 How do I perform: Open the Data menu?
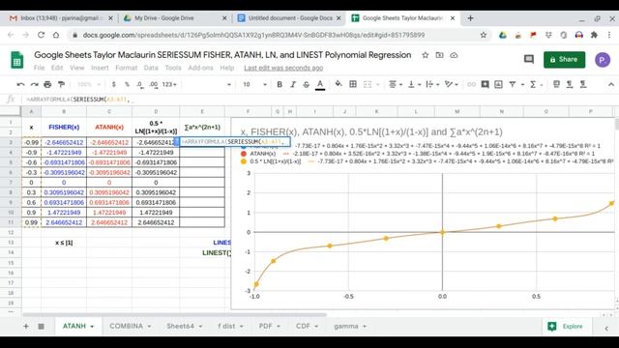(151, 68)
